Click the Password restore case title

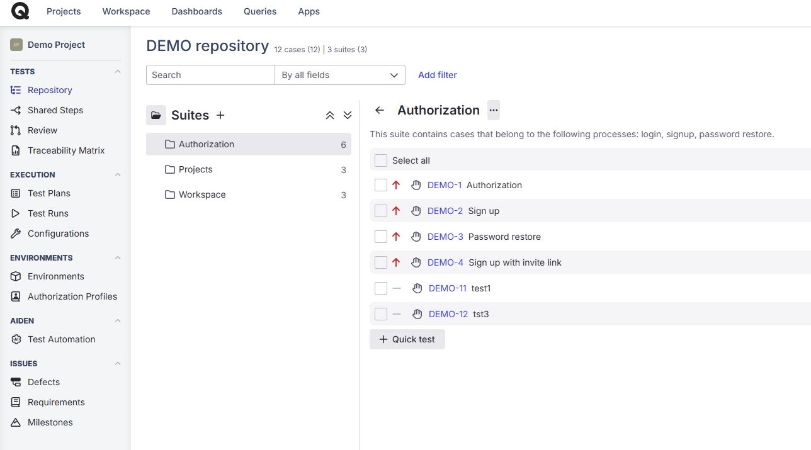(505, 237)
